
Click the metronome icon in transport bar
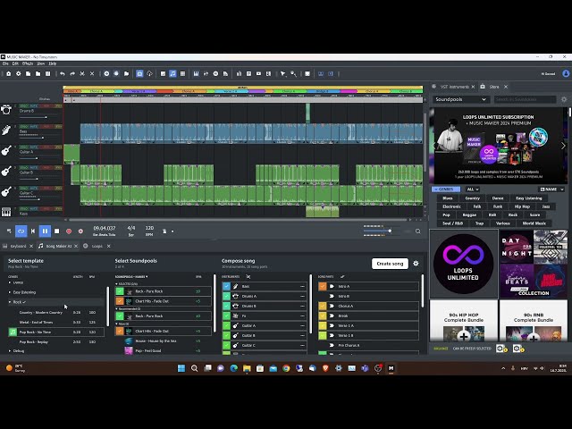pos(164,231)
